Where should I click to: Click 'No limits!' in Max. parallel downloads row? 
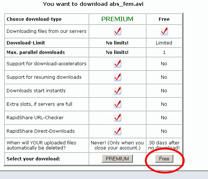tap(117, 52)
